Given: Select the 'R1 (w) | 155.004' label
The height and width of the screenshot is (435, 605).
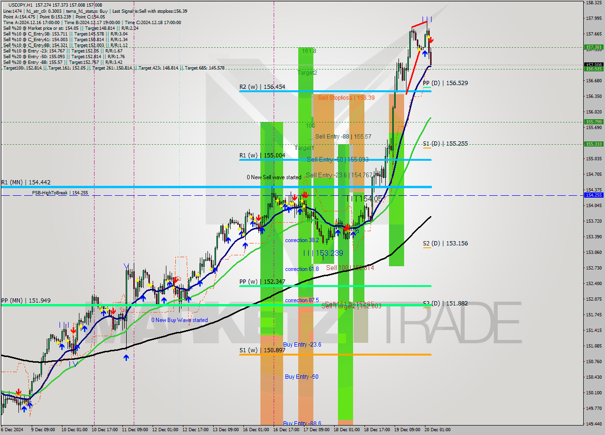Looking at the screenshot, I should click(x=262, y=155).
